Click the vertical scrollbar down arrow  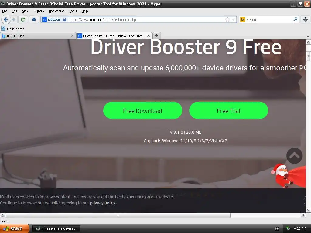point(308,210)
